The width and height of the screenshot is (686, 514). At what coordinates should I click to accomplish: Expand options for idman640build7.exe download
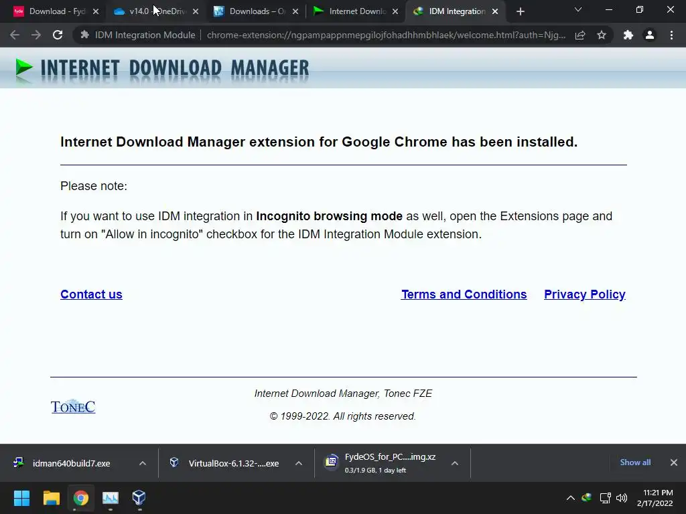click(143, 463)
